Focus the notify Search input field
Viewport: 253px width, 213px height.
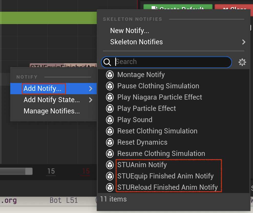point(166,62)
